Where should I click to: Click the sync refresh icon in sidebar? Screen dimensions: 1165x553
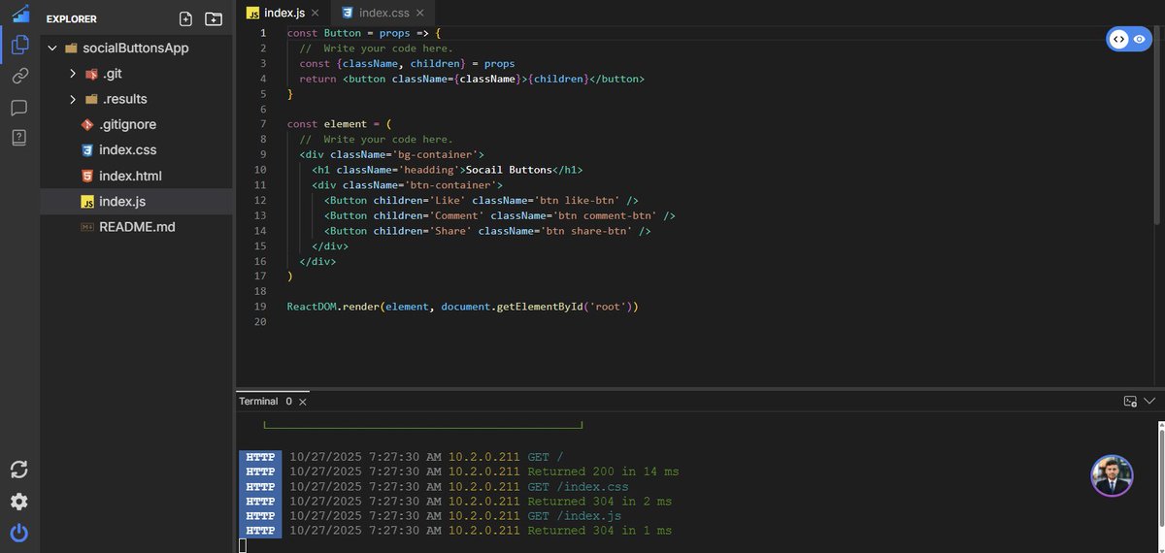tap(19, 470)
